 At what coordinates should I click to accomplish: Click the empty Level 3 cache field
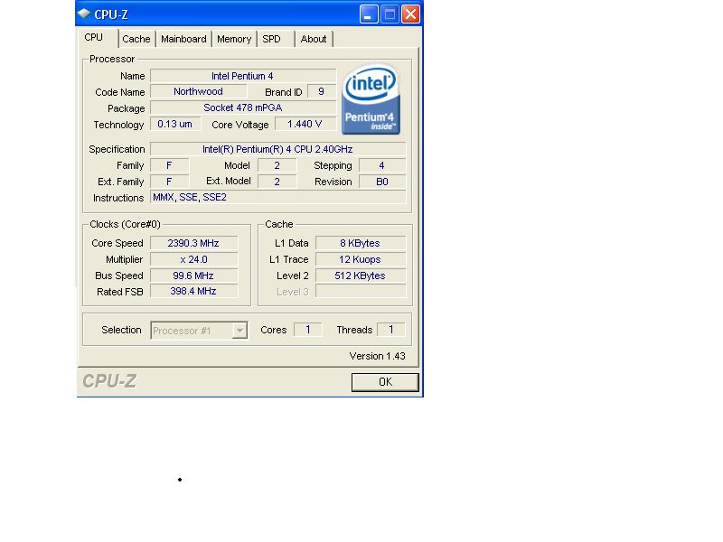pos(361,291)
